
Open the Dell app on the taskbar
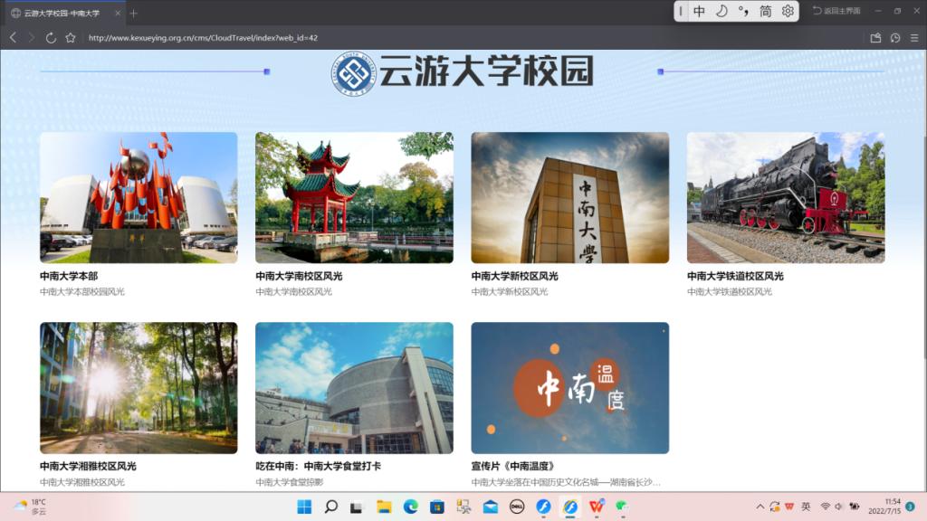click(x=517, y=507)
